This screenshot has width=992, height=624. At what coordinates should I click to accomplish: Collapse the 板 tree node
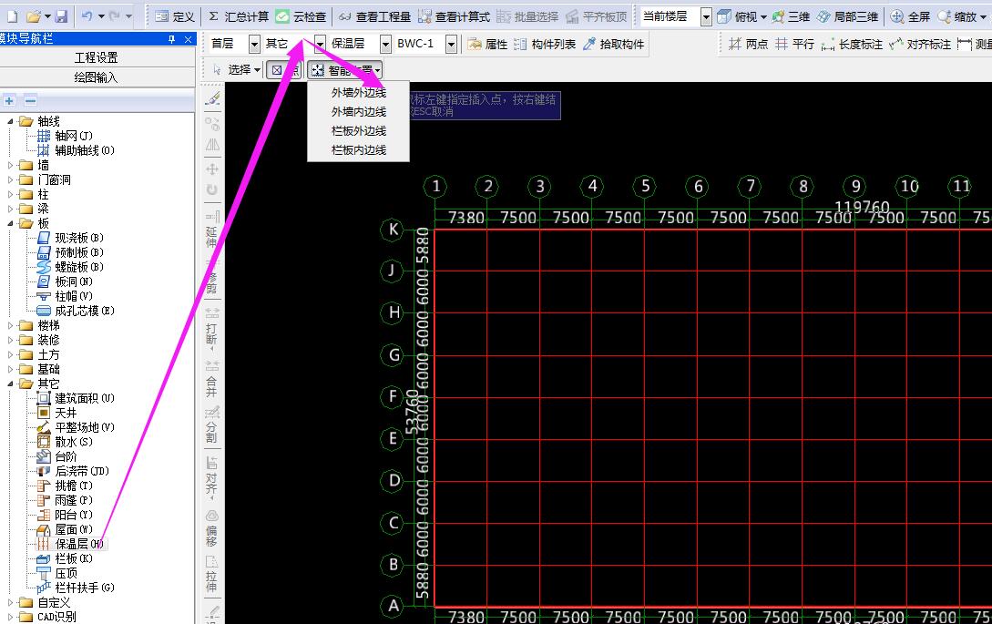tap(9, 223)
